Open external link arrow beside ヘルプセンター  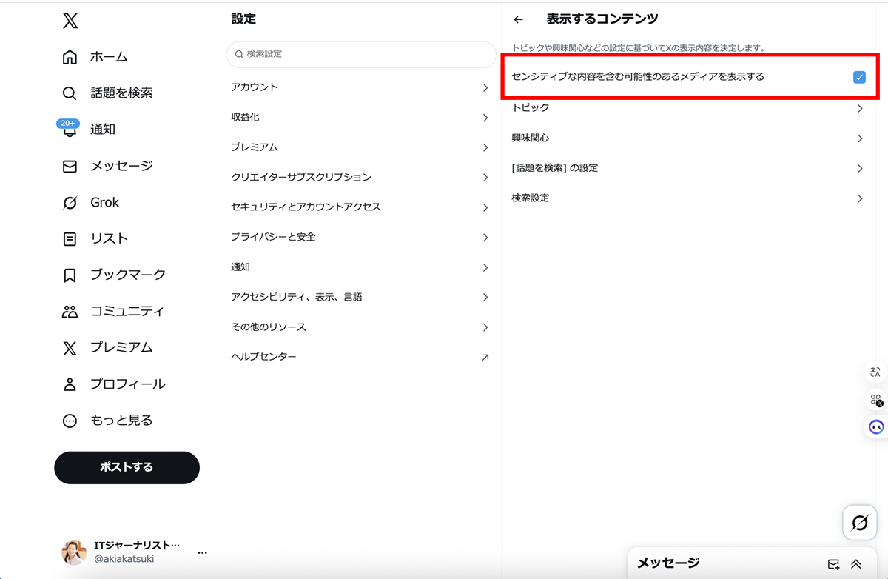click(x=485, y=358)
